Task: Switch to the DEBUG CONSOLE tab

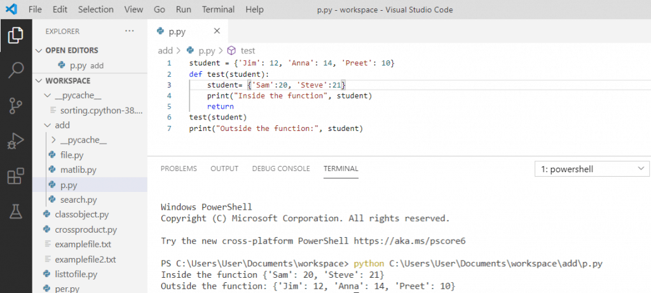Action: [x=281, y=168]
